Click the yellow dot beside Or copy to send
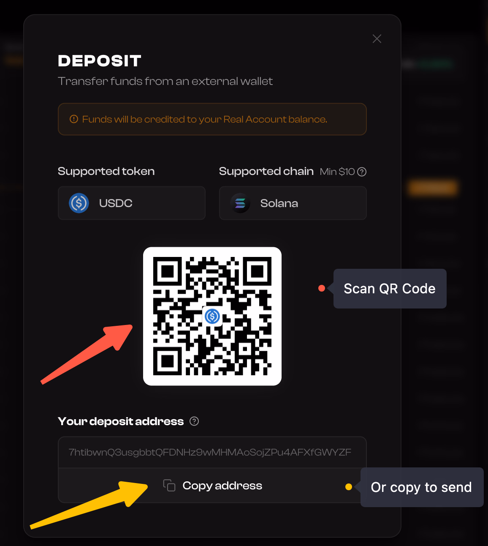 [x=349, y=487]
